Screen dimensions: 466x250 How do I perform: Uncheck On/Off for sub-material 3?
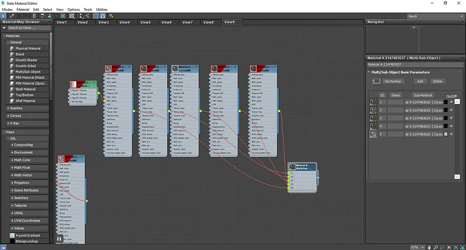[451, 118]
